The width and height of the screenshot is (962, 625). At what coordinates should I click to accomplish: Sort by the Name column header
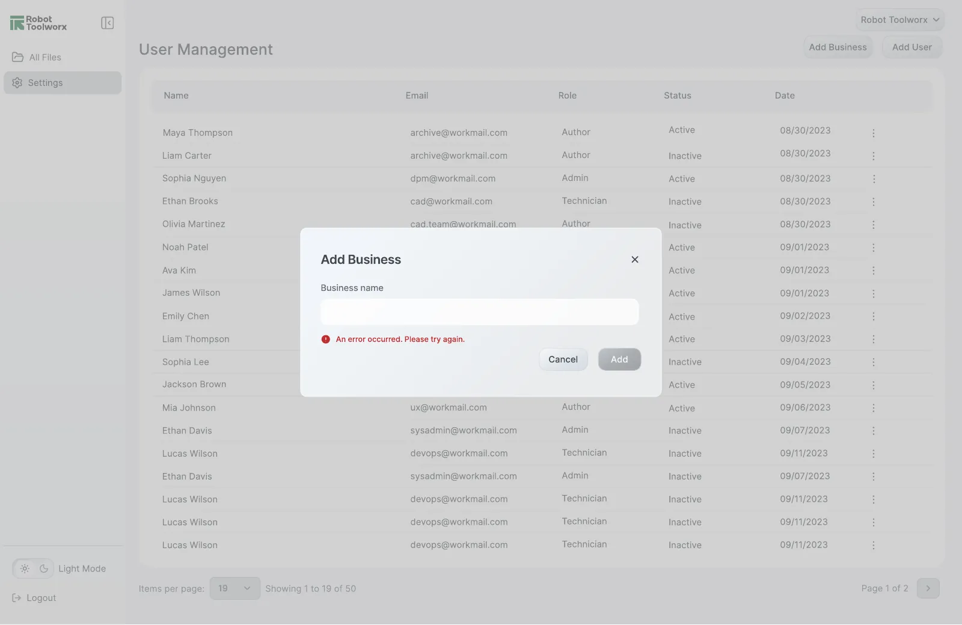(x=176, y=96)
